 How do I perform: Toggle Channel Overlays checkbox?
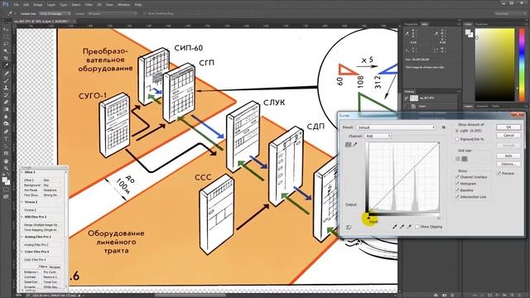coord(457,177)
